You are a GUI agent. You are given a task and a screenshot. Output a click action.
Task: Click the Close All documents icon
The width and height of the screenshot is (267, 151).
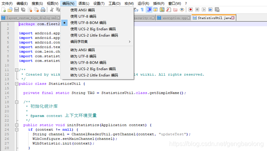(x=36, y=10)
